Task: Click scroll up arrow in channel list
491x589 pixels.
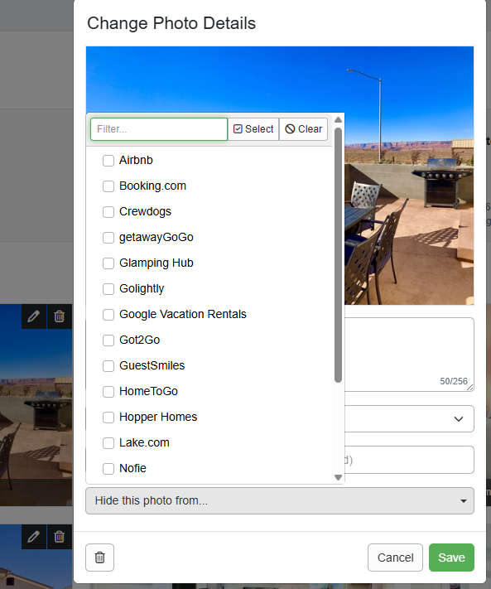Action: (338, 120)
